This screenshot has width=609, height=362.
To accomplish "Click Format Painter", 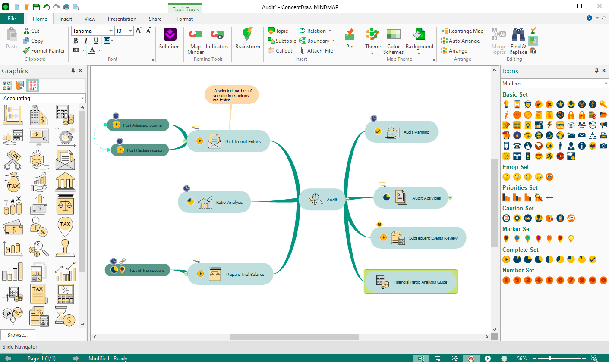I will click(x=44, y=50).
